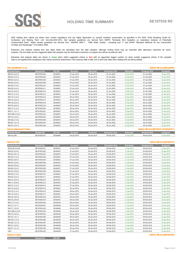Screen dimensions: 179x253
Task: Select sample number 'SE187930.030'
Action: [x=40, y=231]
